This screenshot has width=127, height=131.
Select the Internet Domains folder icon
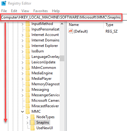(28, 40)
